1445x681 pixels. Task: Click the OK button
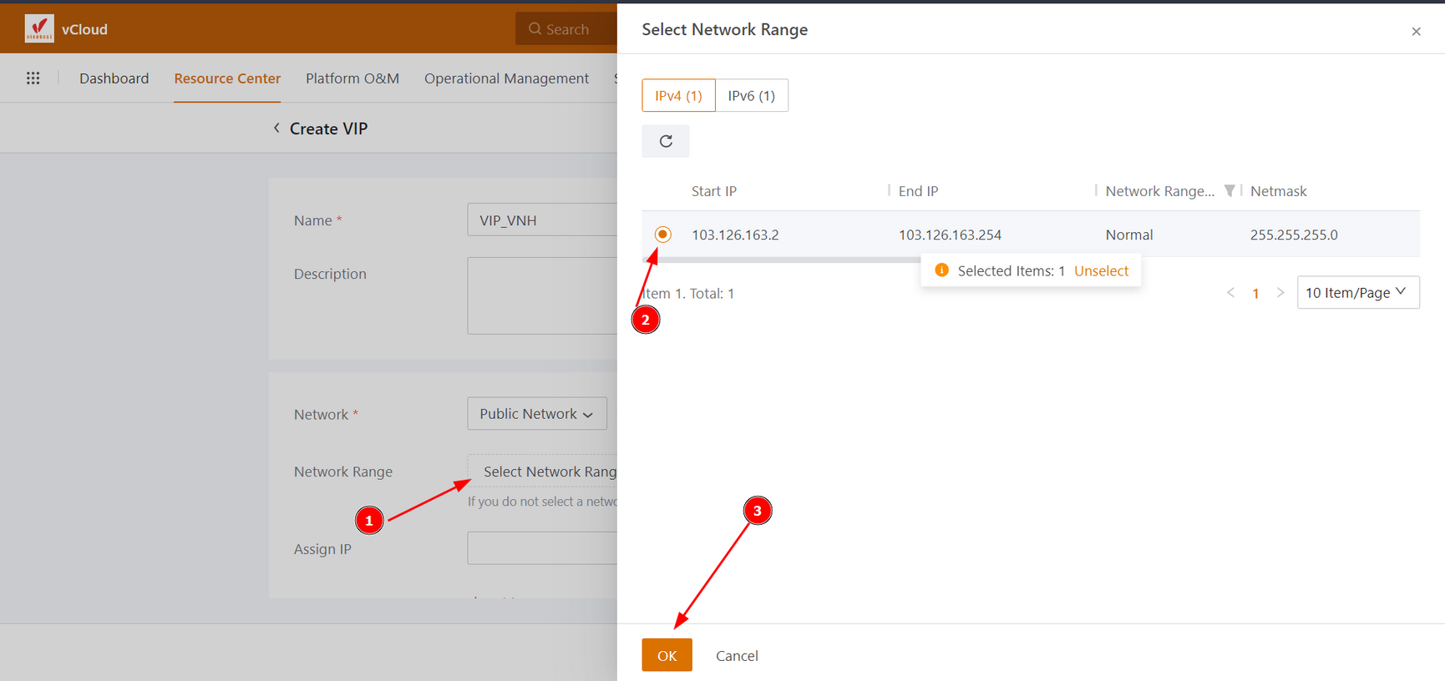coord(667,655)
